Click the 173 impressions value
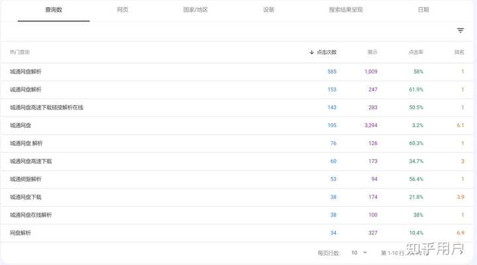This screenshot has height=265, width=477. pos(372,161)
